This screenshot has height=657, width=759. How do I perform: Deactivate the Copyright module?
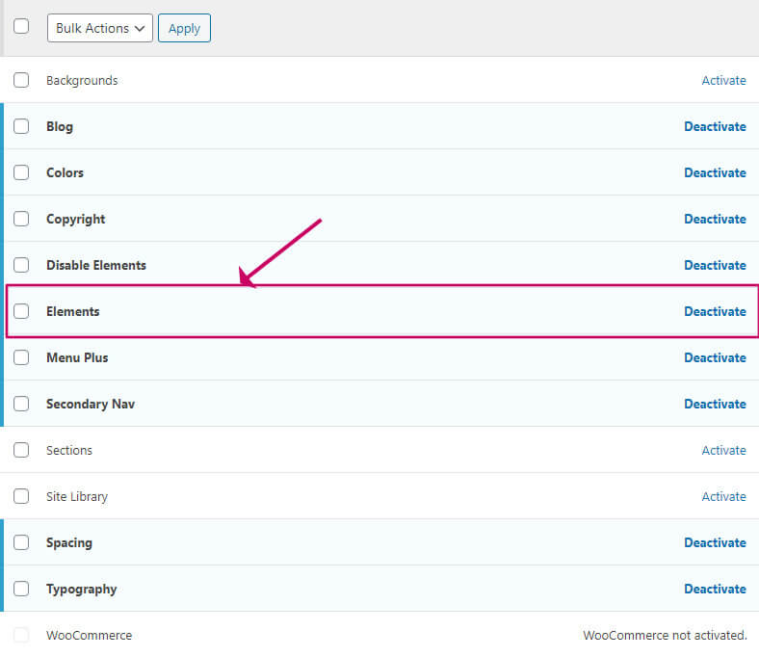[x=715, y=219]
